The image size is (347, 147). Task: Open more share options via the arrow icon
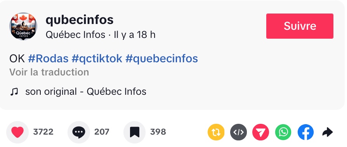coord(328,132)
